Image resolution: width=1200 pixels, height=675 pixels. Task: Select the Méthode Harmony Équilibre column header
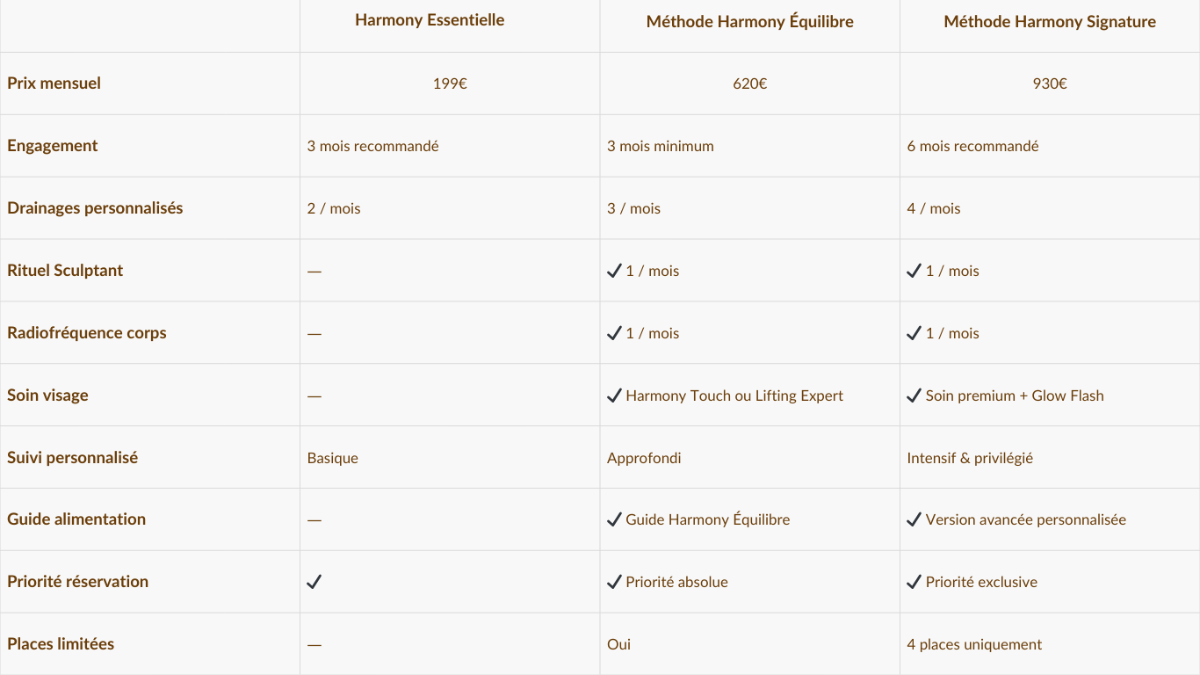[749, 22]
